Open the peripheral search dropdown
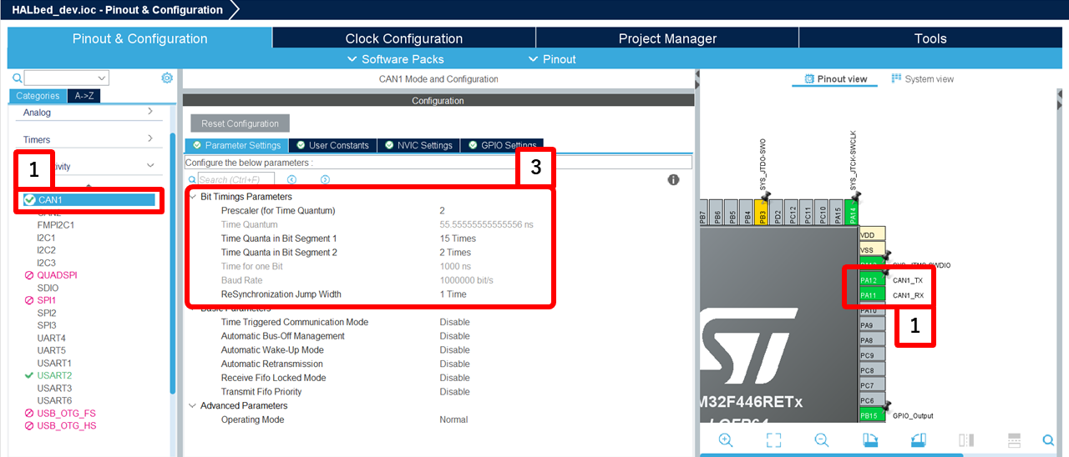This screenshot has height=457, width=1069. point(102,78)
